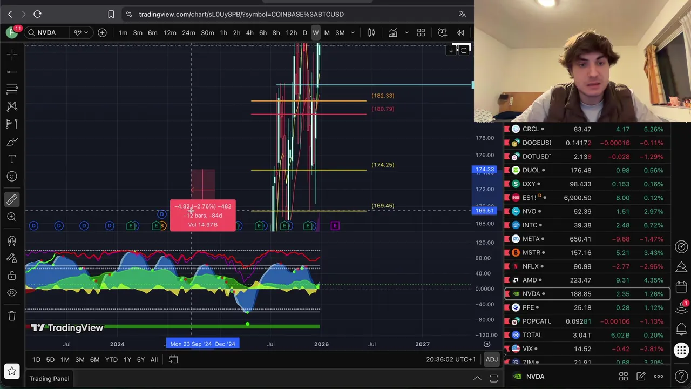Switch to the 3M timeframe
The width and height of the screenshot is (691, 389).
click(340, 33)
